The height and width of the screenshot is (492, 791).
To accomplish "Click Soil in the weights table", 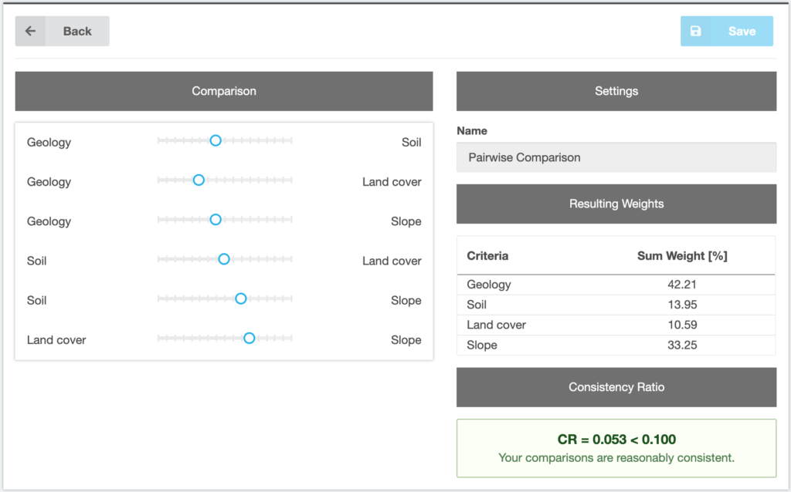I will 477,305.
